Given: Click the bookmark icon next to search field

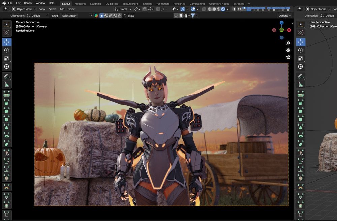Looking at the screenshot, I should click(181, 16).
